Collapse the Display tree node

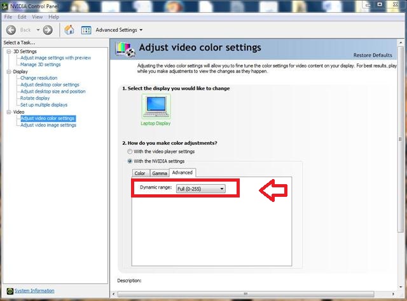point(9,72)
